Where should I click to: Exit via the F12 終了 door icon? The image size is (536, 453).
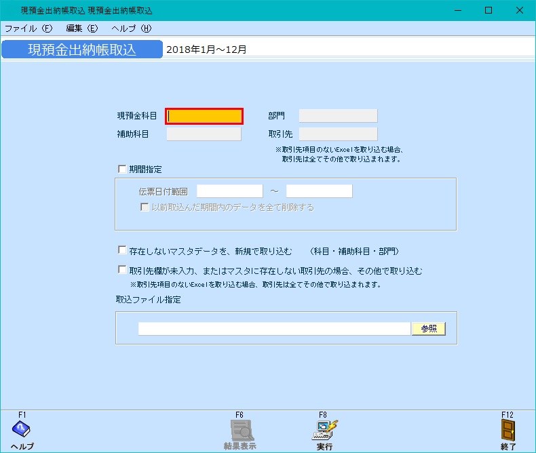point(508,430)
